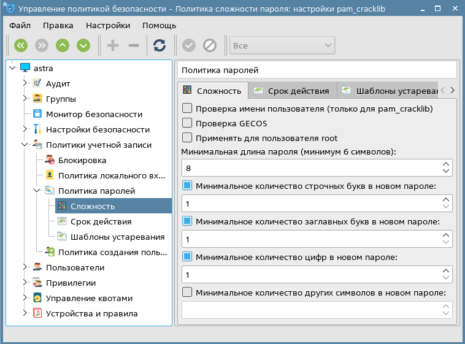Click the Блокировка icon in tree
Image resolution: width=465 pixels, height=344 pixels.
50,160
